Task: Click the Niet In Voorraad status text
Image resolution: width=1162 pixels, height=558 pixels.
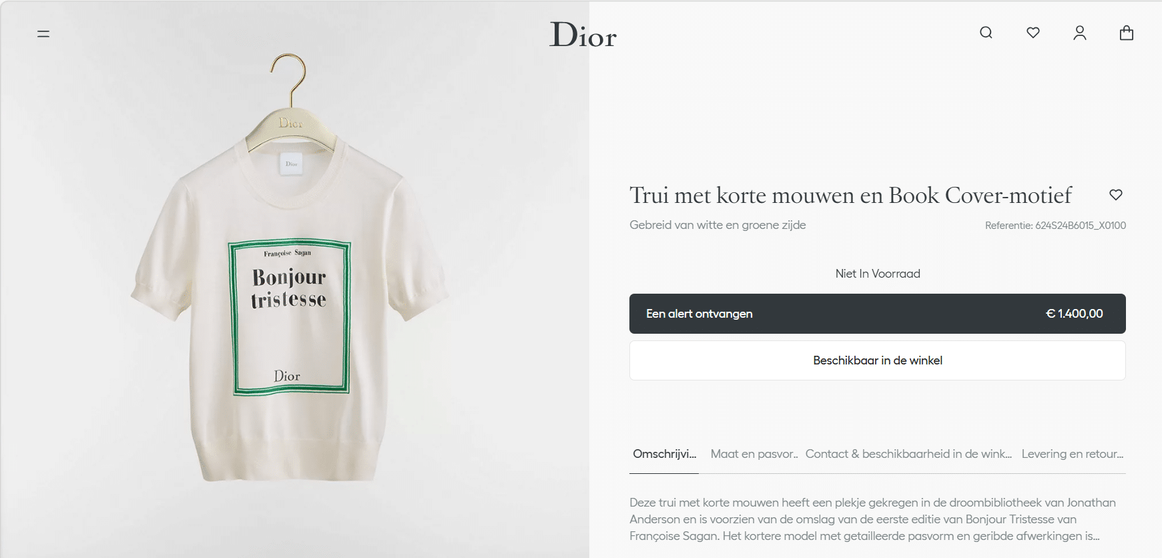Action: [x=878, y=274]
